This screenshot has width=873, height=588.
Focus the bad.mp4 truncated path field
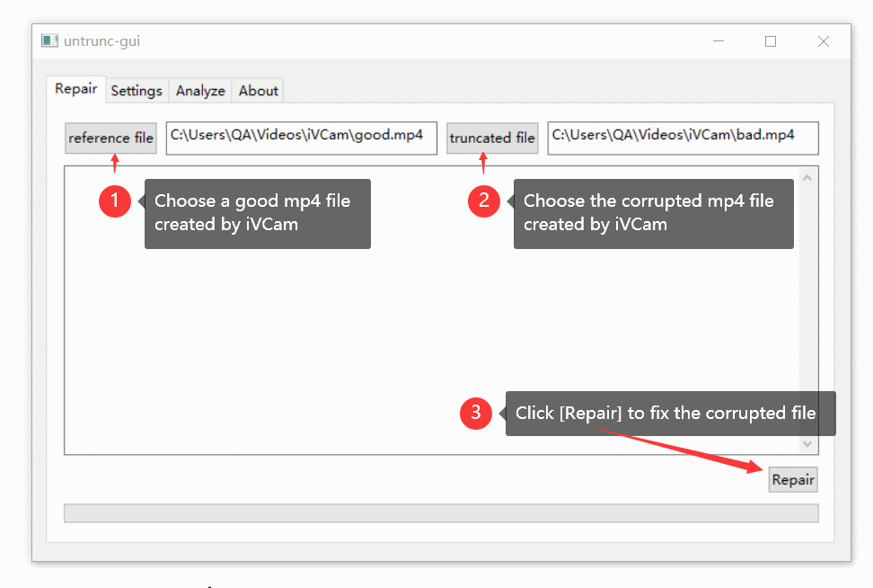coord(683,138)
